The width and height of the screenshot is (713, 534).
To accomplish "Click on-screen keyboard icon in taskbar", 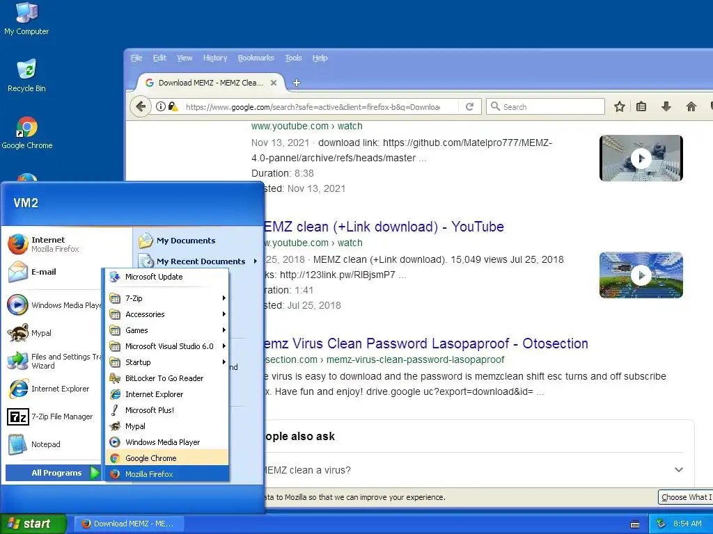I will pyautogui.click(x=635, y=524).
